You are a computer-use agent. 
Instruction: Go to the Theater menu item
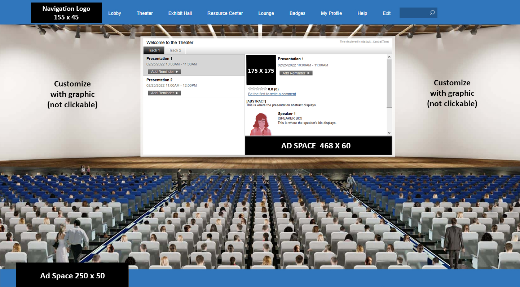pyautogui.click(x=145, y=13)
